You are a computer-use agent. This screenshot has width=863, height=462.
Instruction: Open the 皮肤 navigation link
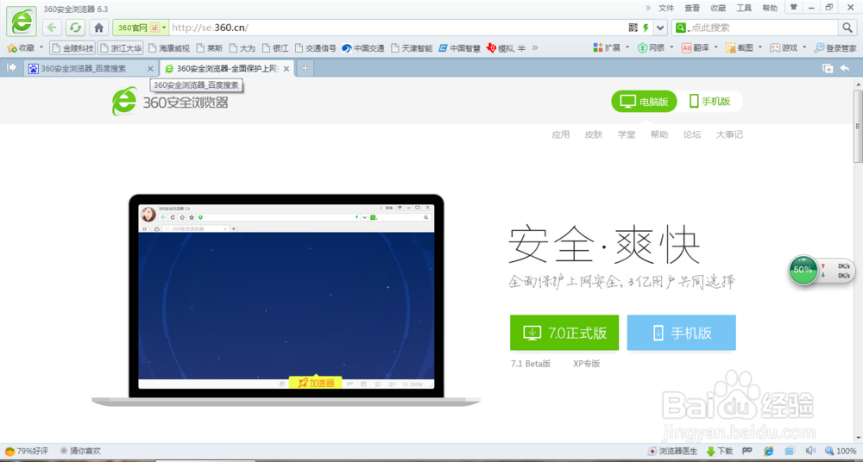click(x=594, y=134)
